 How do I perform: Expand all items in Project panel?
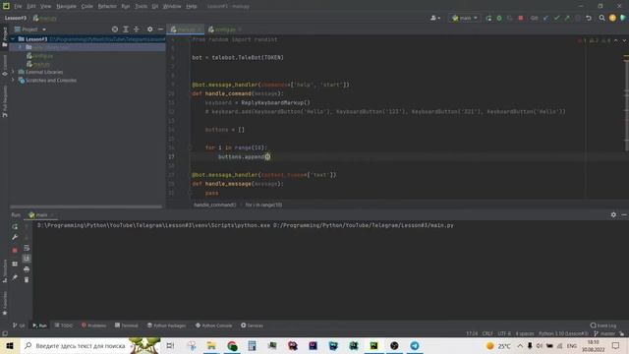point(126,29)
